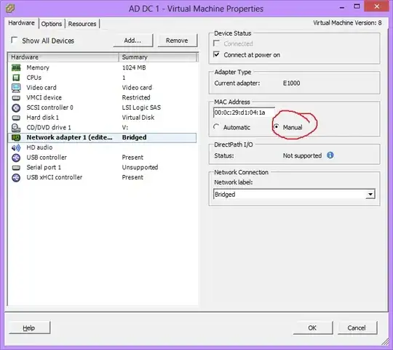Click the USB controller icon
Screen dimensions: 393x350
click(16, 158)
